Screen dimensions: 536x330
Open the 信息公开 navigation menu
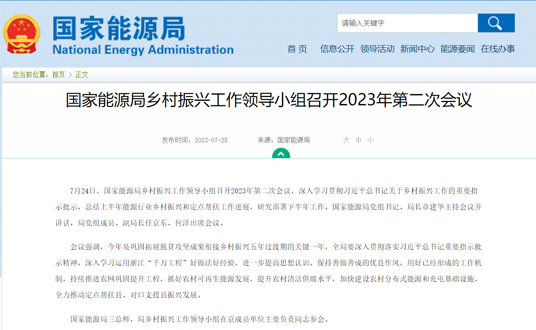[337, 49]
